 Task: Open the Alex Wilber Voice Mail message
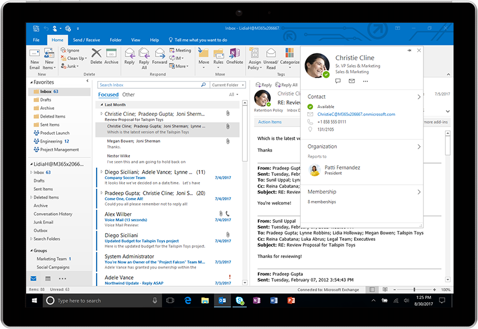[x=168, y=220]
